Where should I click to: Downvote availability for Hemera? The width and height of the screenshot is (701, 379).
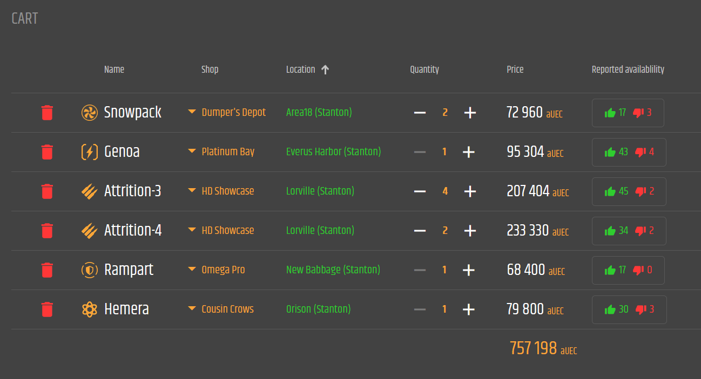[641, 309]
